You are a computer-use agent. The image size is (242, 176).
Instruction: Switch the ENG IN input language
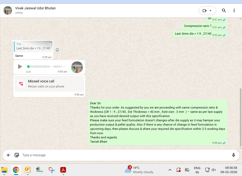[197, 170]
